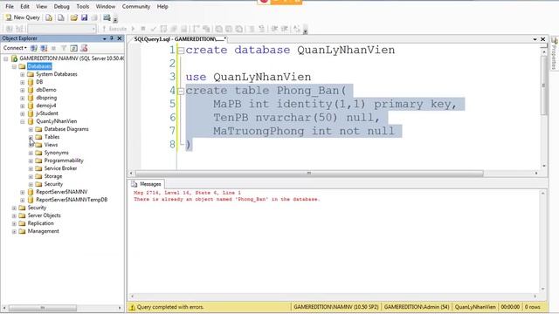559x314 pixels.
Task: Click the Parse checkmark icon
Action: click(x=154, y=29)
